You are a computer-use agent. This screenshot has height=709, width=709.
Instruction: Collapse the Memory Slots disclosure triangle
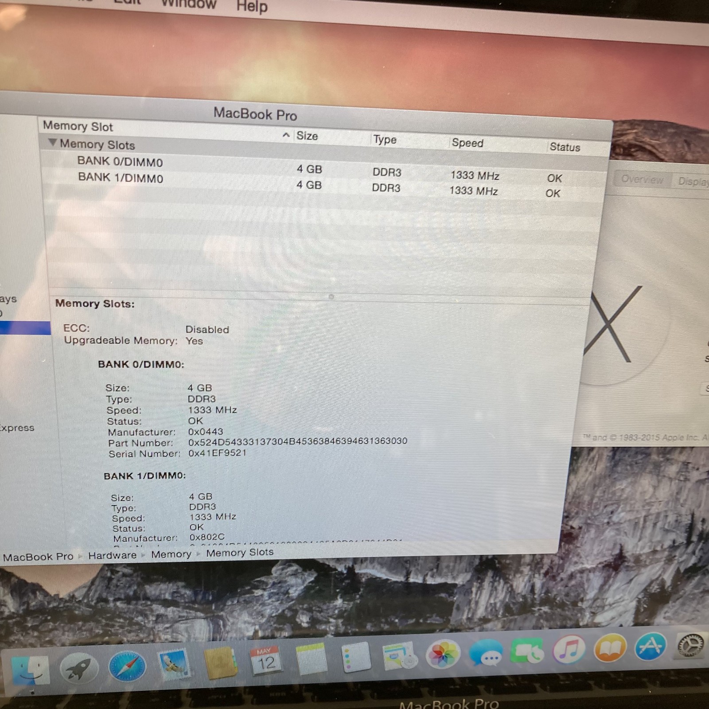tap(53, 143)
